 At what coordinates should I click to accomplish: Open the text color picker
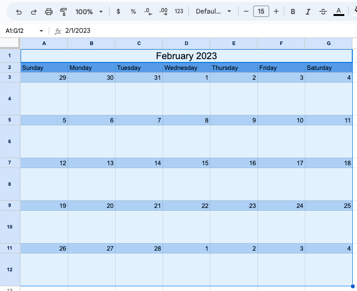pos(339,12)
